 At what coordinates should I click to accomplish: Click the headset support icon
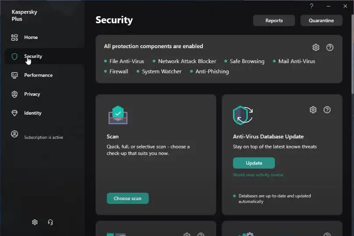click(50, 222)
